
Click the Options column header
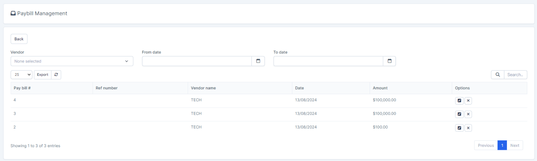tap(489, 88)
